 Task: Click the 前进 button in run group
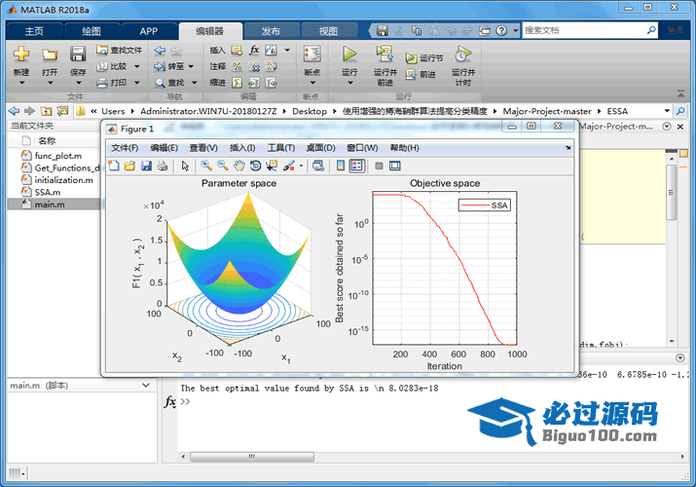coord(421,75)
